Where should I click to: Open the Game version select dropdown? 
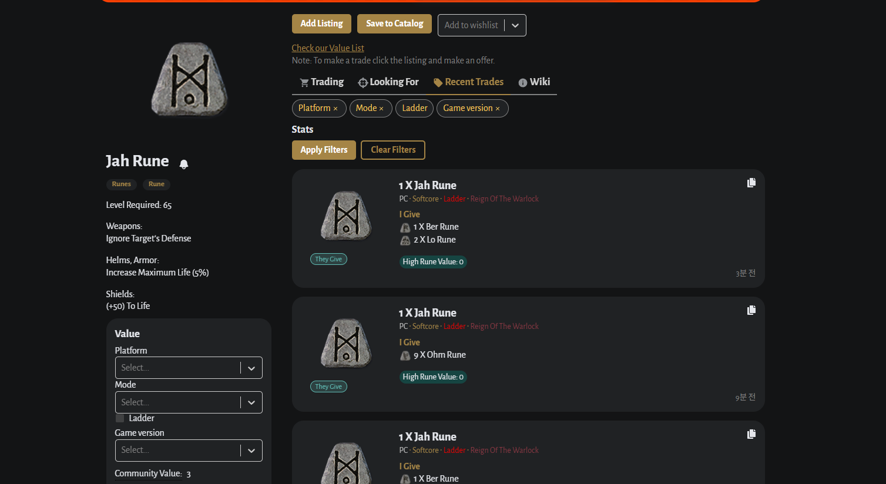[189, 451]
